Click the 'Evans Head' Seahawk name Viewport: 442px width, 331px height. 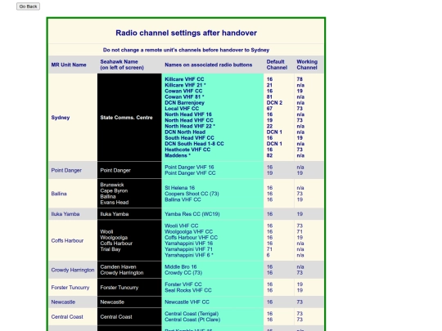(x=114, y=203)
